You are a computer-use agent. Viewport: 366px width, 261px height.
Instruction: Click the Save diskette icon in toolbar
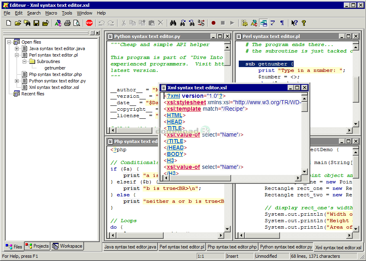36,23
